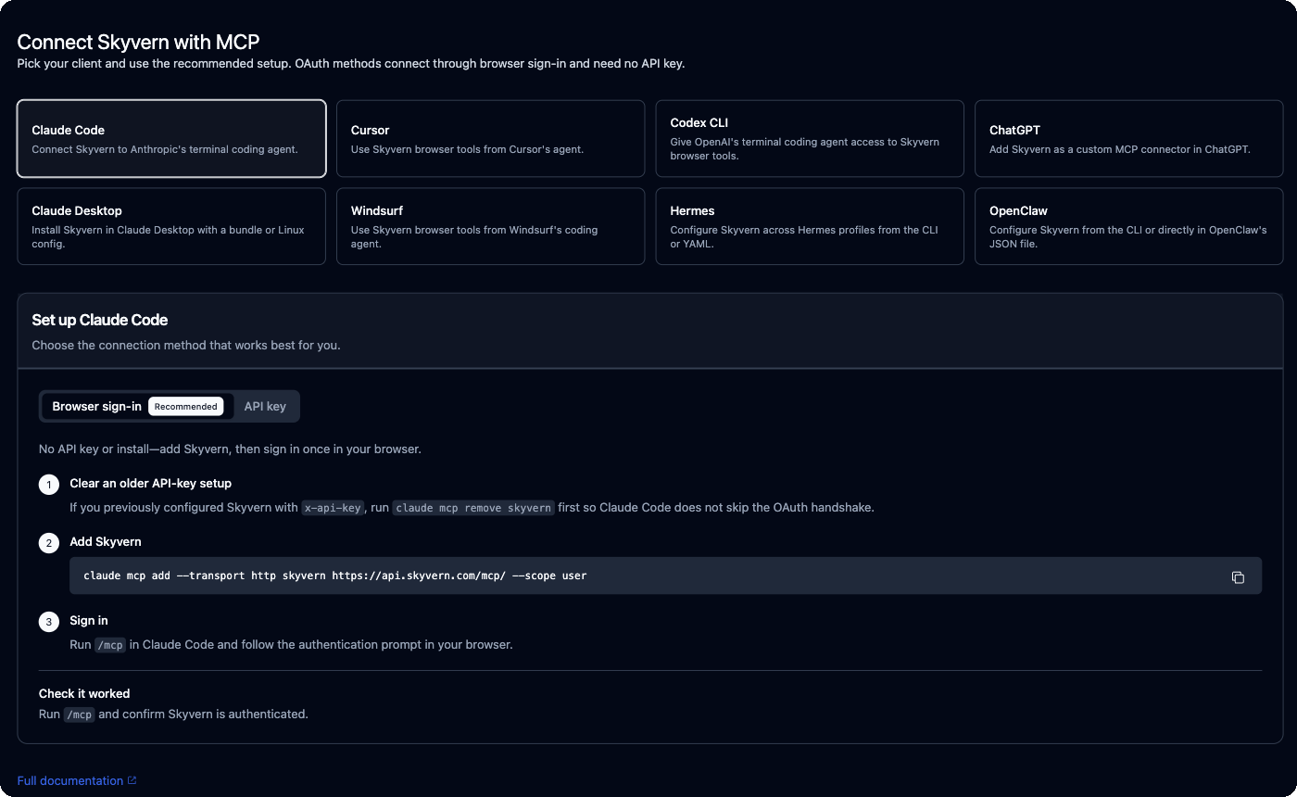The width and height of the screenshot is (1297, 797).
Task: Select the Hermes client card
Action: 810,226
